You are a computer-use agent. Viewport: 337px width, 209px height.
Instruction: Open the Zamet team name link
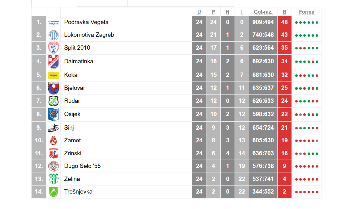[x=72, y=140]
